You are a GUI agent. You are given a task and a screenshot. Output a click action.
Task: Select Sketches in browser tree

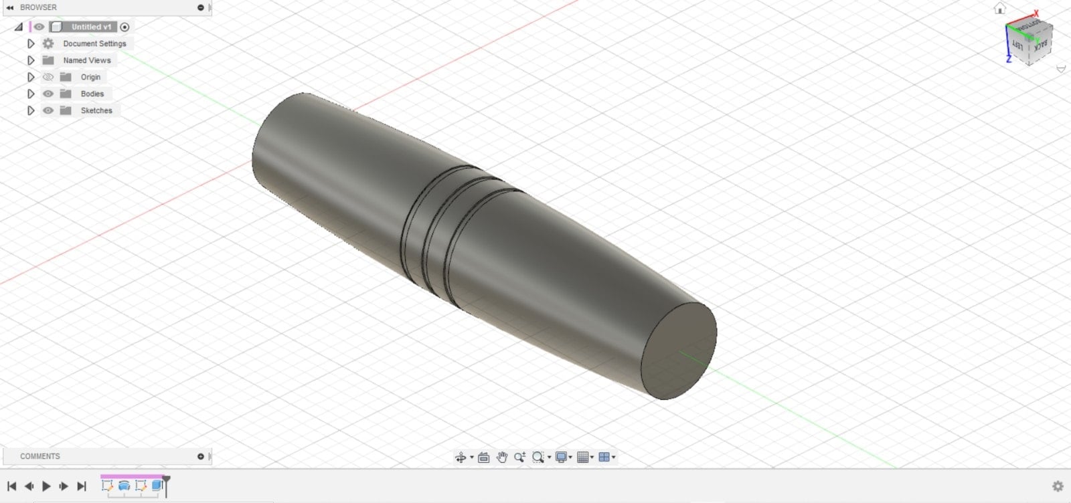pyautogui.click(x=96, y=110)
